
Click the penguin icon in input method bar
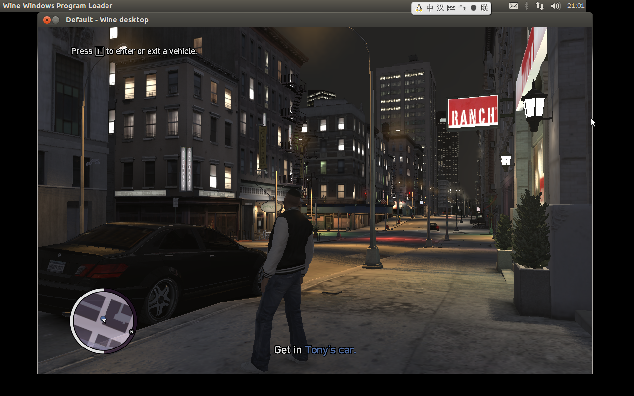pyautogui.click(x=419, y=8)
